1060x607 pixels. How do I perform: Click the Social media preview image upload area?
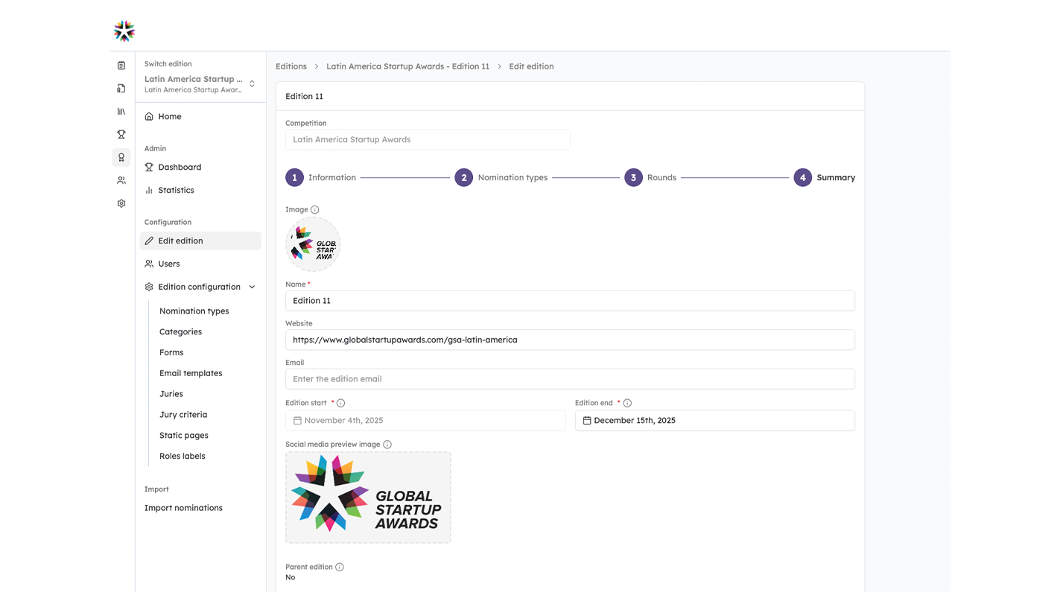tap(368, 498)
